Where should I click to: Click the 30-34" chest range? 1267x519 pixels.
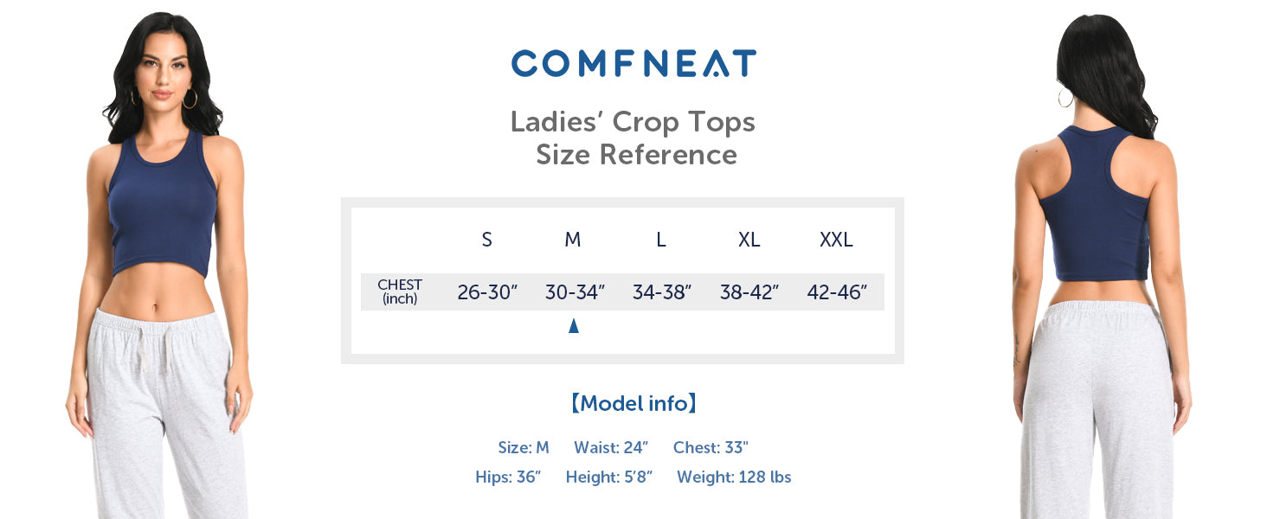[x=575, y=293]
